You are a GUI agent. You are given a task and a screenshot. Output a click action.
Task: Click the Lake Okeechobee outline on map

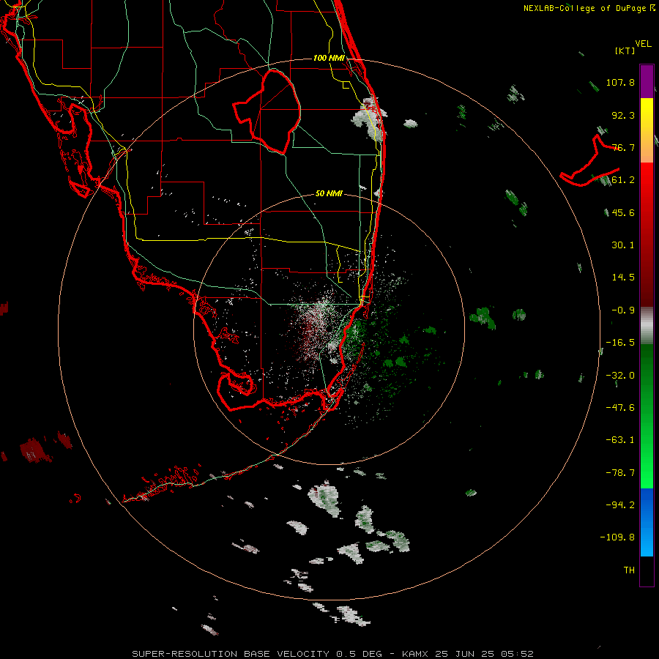pyautogui.click(x=267, y=111)
